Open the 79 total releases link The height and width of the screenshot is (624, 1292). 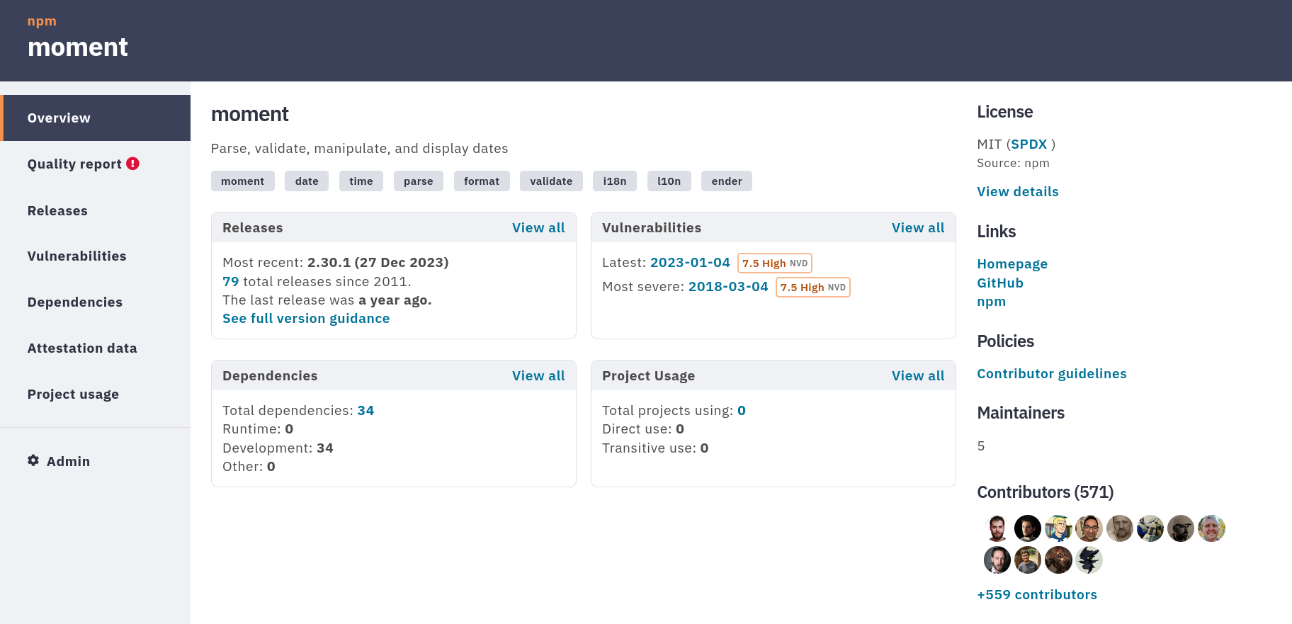pos(230,281)
